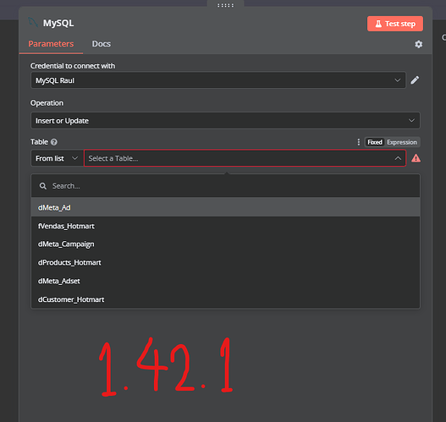Open Table options three-dot menu

tap(358, 142)
